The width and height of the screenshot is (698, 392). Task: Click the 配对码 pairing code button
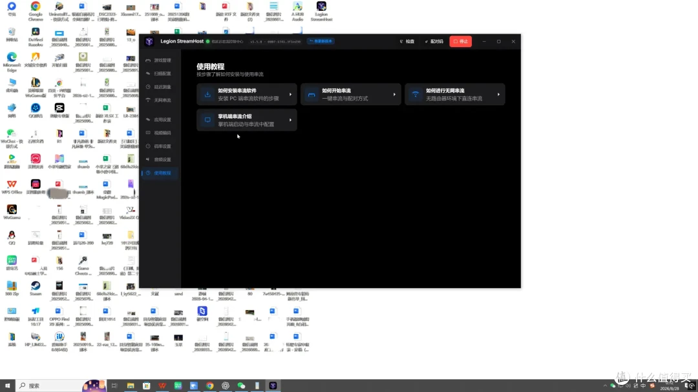coord(434,41)
